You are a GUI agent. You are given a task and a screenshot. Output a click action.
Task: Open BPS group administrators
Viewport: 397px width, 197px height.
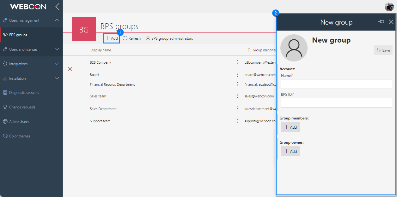(169, 38)
